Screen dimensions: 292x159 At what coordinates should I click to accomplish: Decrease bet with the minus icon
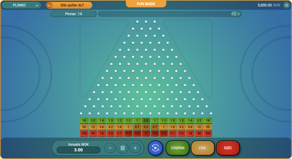click(110, 148)
